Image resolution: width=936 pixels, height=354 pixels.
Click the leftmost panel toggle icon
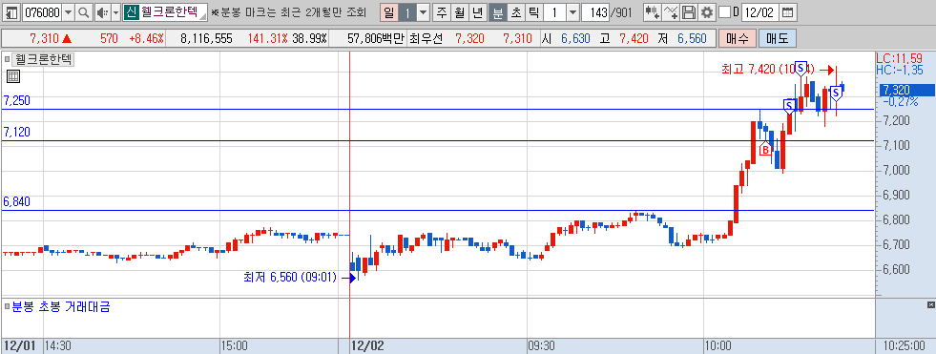[x=11, y=12]
